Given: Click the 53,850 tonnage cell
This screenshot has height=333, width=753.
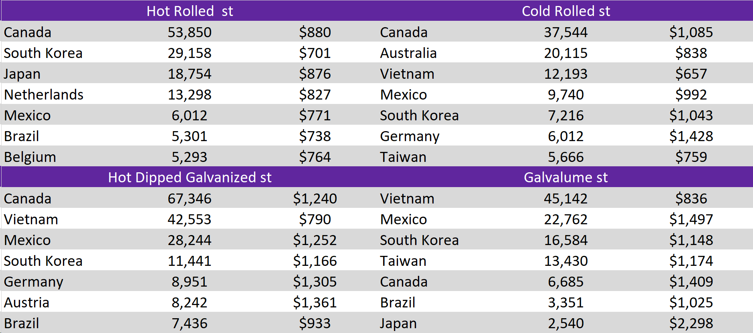Looking at the screenshot, I should (x=190, y=32).
